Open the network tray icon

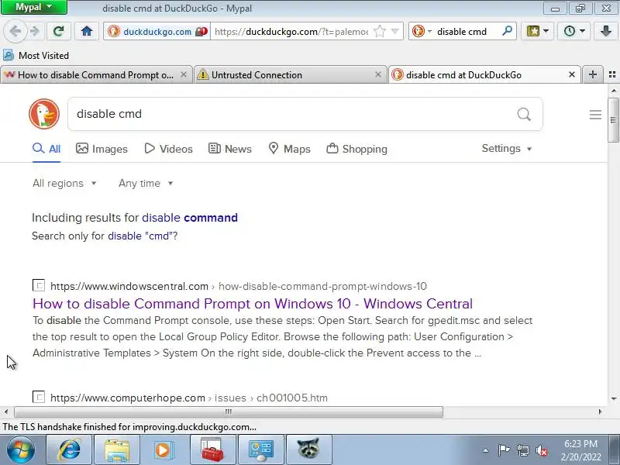point(522,450)
